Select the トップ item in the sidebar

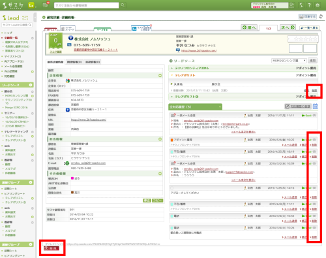[x=8, y=33]
